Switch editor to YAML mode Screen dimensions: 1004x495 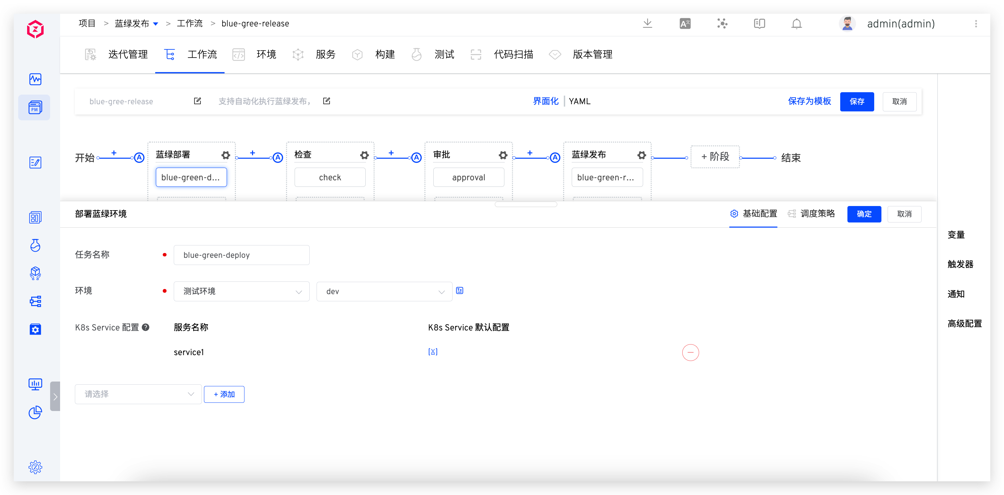580,101
